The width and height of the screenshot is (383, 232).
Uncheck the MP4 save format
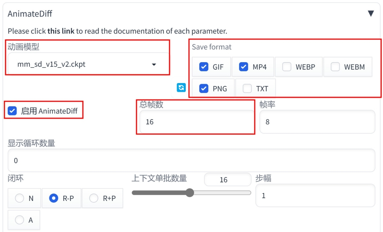[244, 67]
